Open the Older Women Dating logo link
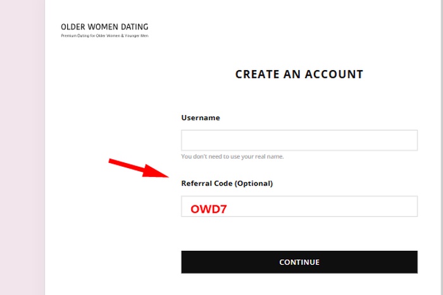 point(104,30)
